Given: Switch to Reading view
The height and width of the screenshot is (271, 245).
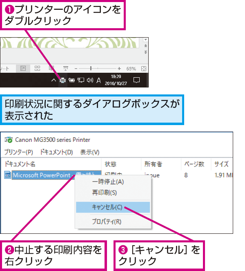Looking at the screenshot, I should click(51, 68).
